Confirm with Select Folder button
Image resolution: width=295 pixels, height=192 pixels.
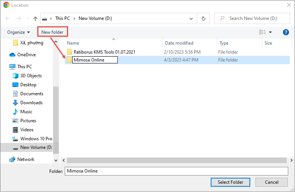pos(230,182)
